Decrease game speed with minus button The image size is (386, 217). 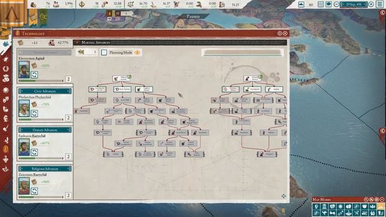click(x=337, y=4)
